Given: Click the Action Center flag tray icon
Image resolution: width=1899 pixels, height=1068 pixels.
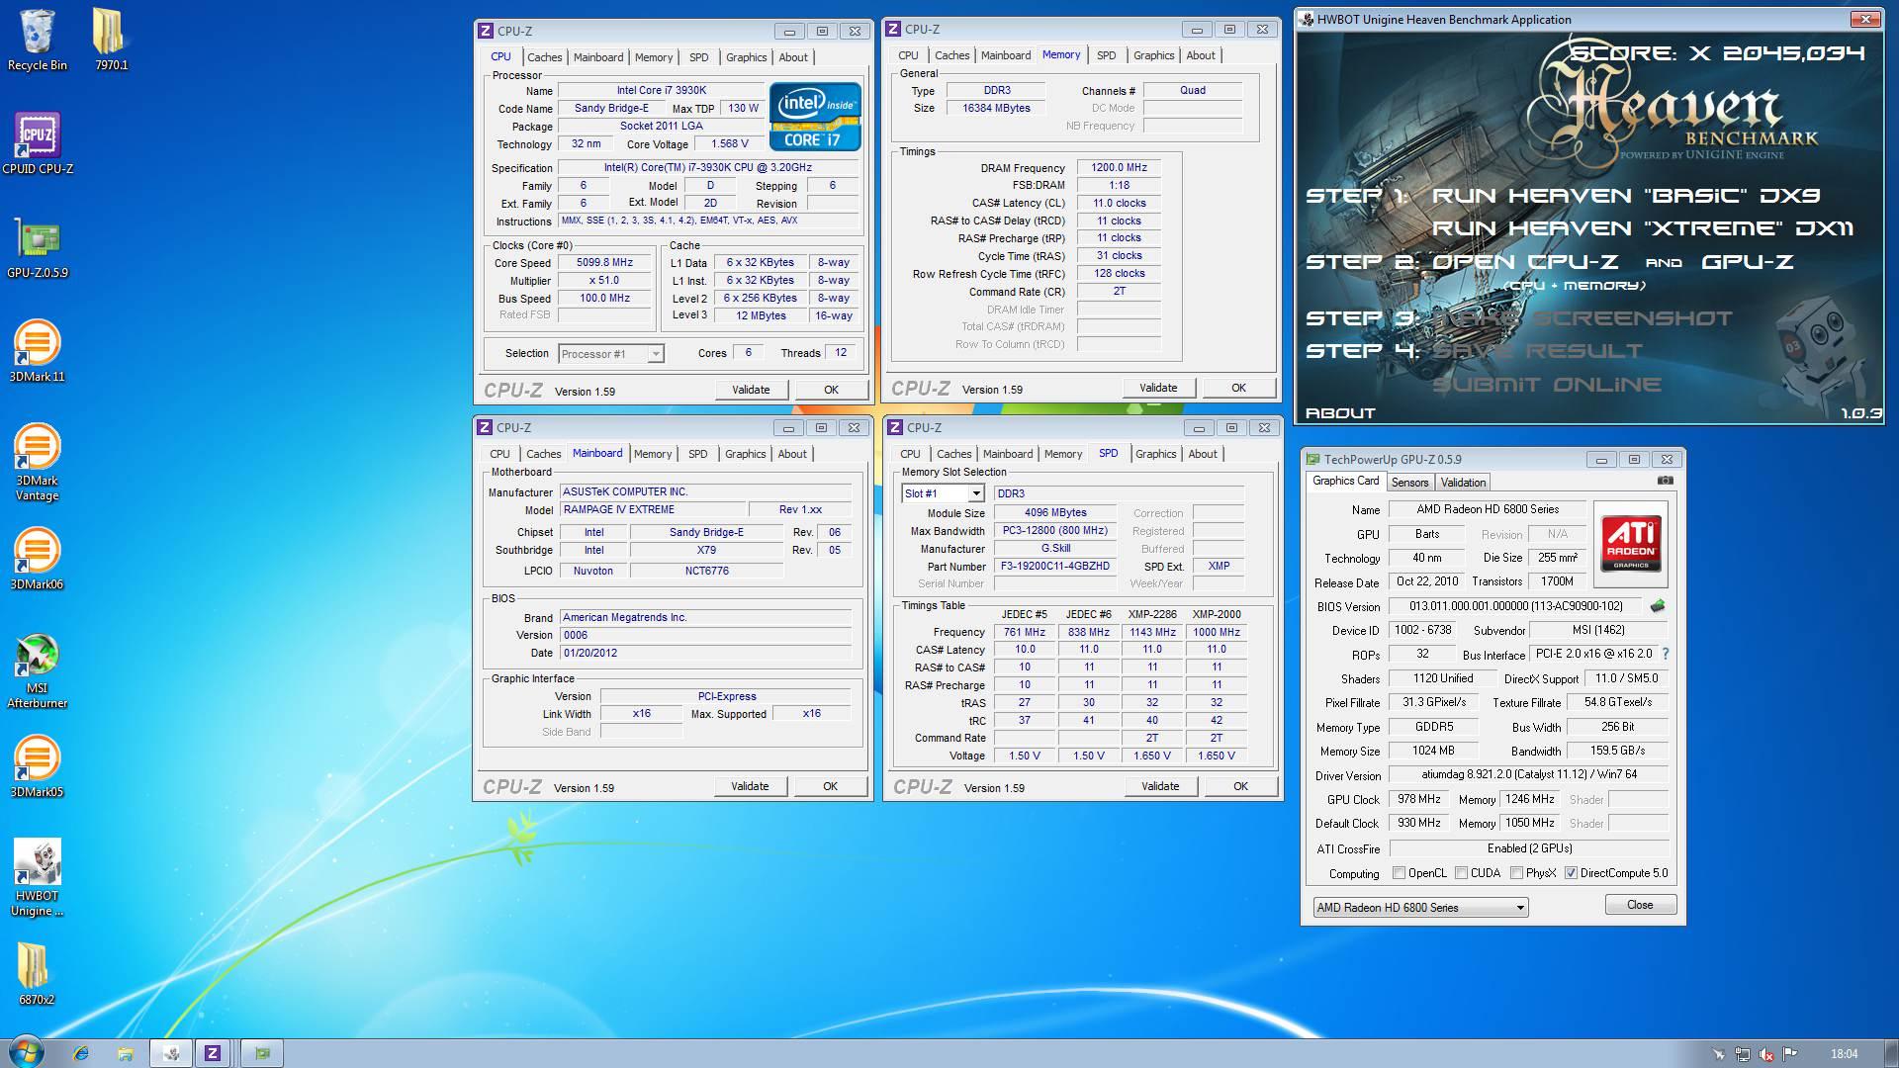Looking at the screenshot, I should 1790,1054.
